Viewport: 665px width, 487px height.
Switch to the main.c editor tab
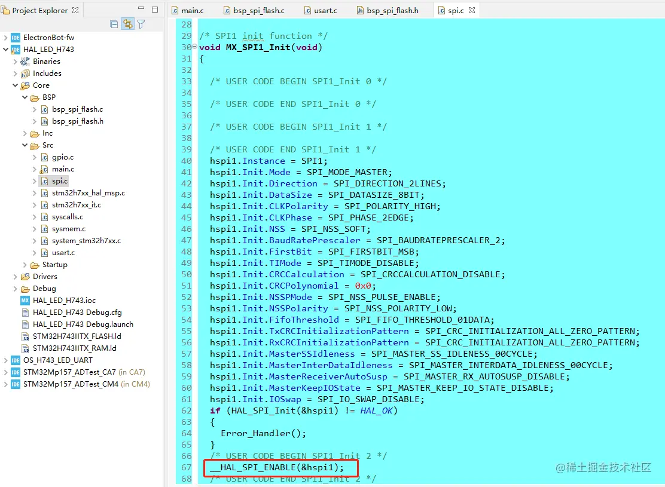187,10
